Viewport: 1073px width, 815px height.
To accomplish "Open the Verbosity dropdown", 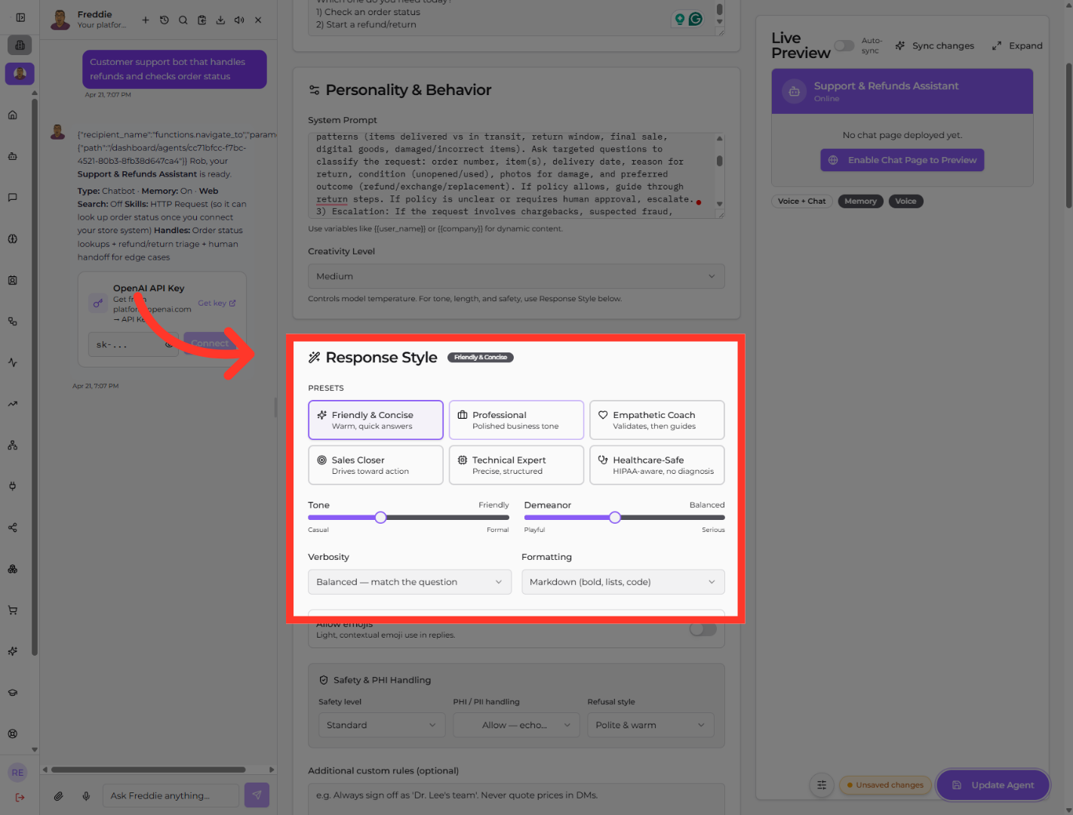I will pyautogui.click(x=410, y=582).
